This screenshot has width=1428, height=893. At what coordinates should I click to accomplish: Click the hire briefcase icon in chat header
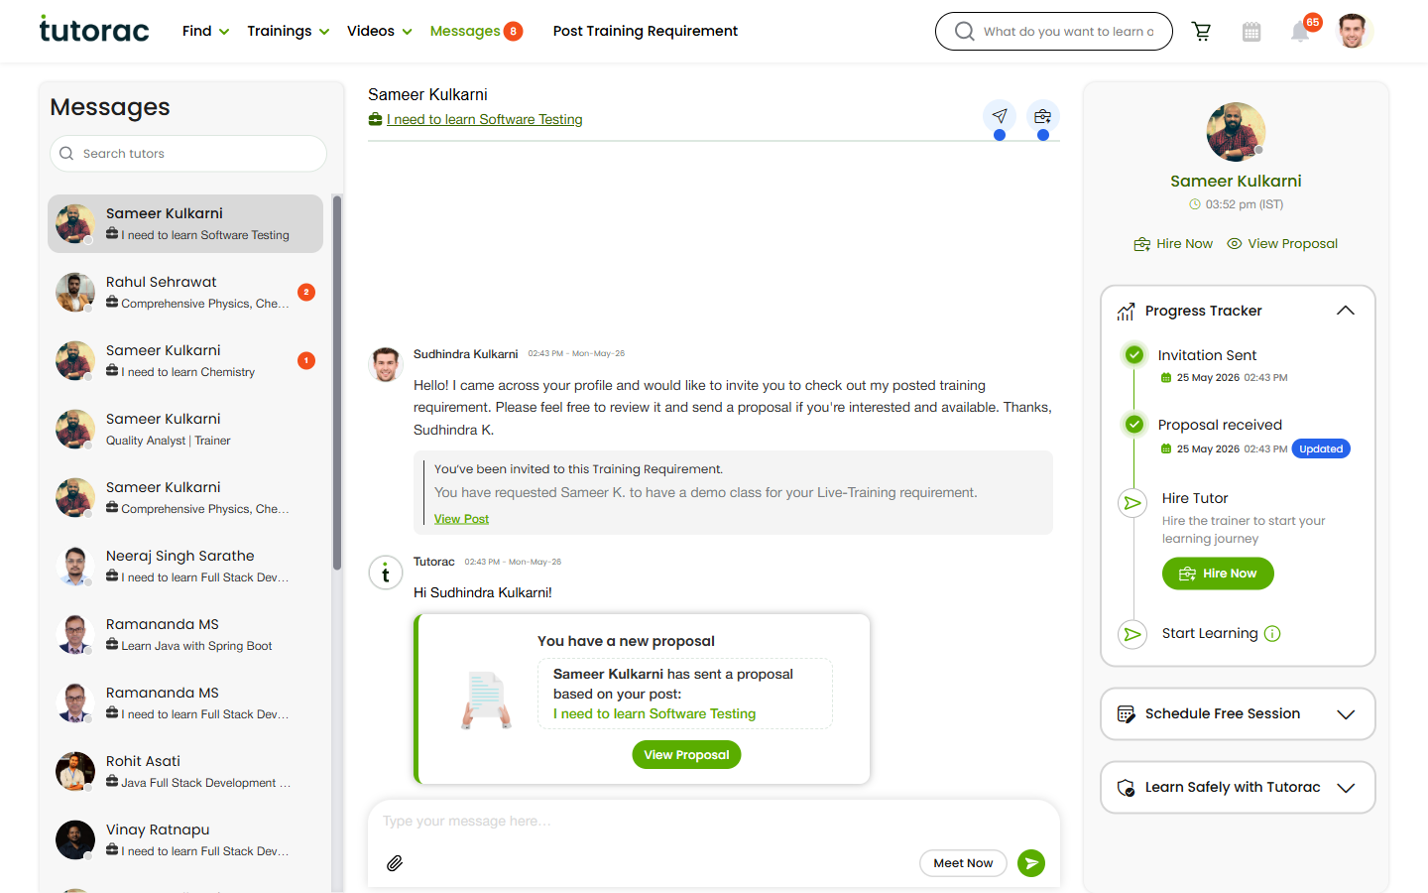click(x=1043, y=116)
